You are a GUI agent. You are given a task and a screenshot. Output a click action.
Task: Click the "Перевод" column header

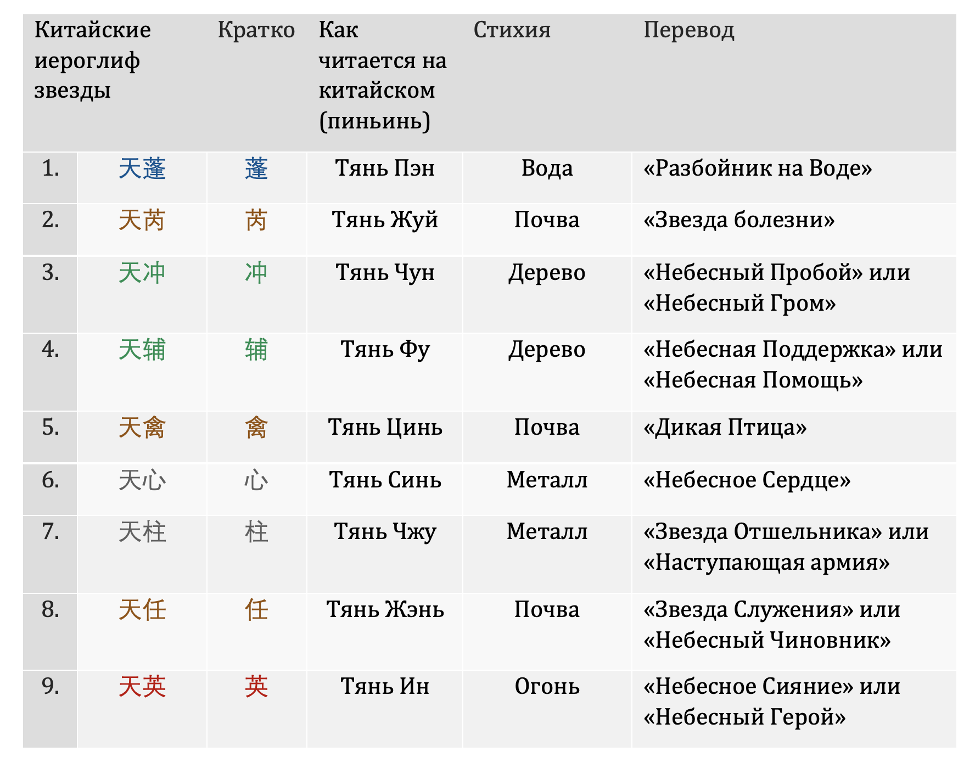688,30
